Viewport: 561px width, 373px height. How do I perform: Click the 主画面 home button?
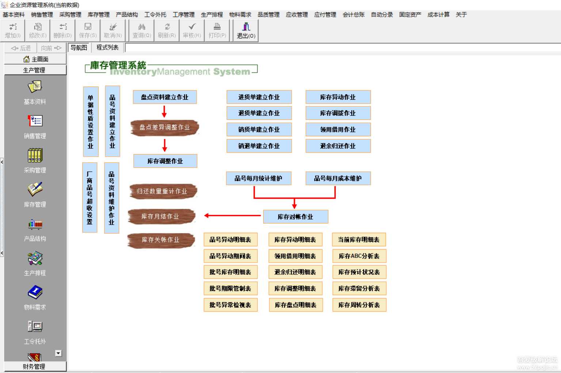click(35, 59)
